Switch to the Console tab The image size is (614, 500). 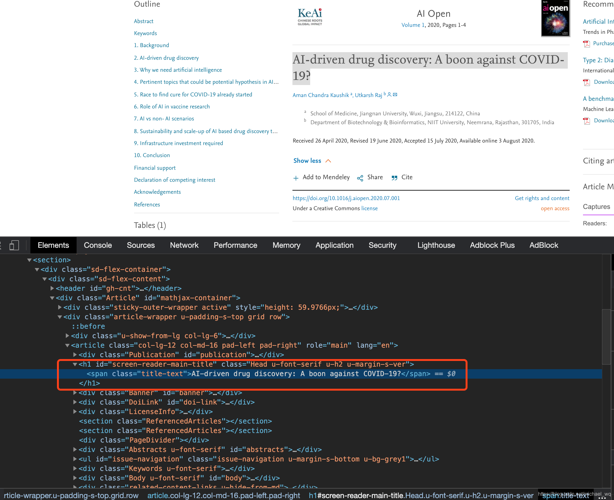pos(98,245)
